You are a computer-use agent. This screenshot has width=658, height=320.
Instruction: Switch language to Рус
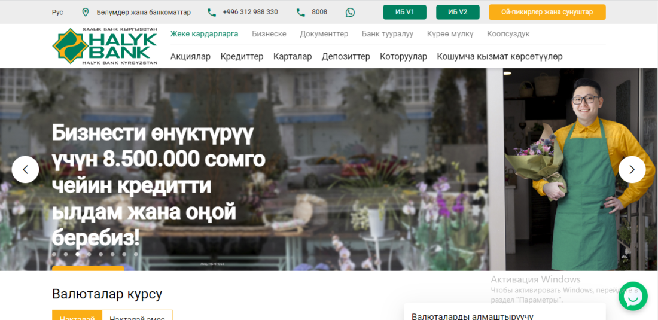point(57,12)
